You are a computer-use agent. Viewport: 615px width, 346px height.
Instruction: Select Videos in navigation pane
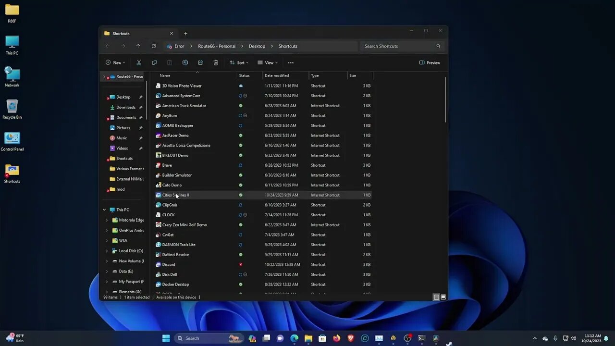122,148
